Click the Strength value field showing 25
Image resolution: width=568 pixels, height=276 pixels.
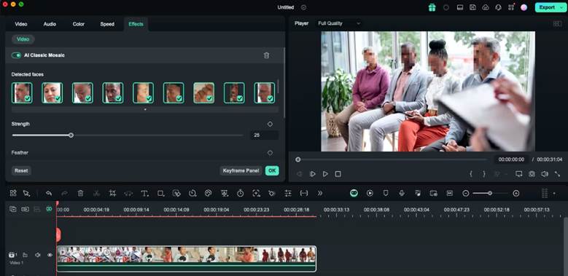pos(264,135)
